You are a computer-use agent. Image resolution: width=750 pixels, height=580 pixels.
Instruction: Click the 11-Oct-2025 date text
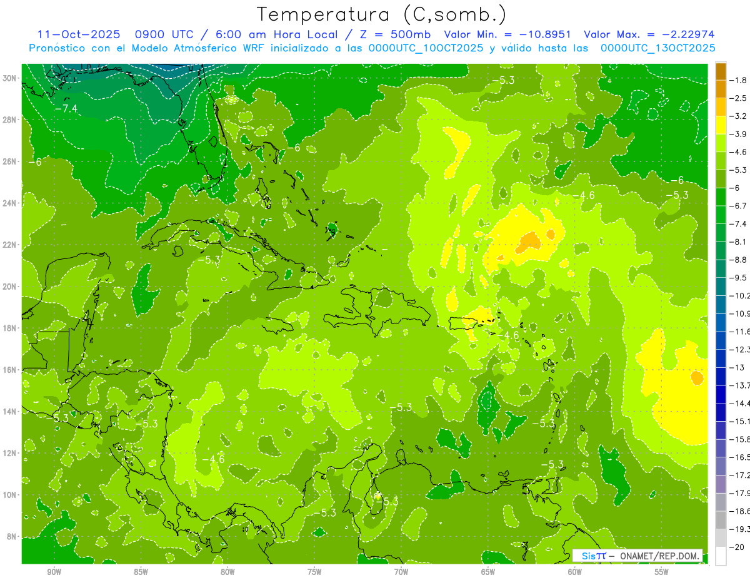pos(79,34)
